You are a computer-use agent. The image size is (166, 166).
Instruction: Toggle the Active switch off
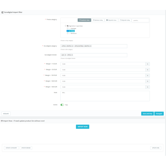pos(62,105)
